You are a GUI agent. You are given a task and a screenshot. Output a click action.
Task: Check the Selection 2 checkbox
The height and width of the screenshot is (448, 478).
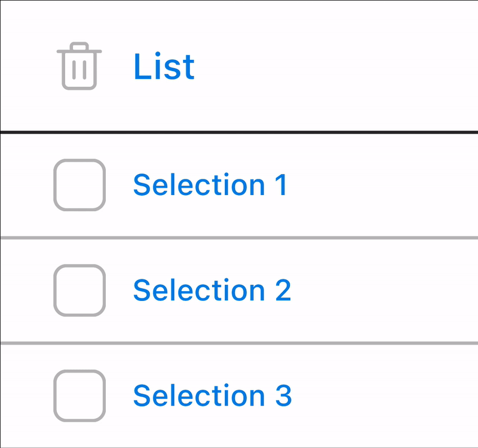[79, 290]
